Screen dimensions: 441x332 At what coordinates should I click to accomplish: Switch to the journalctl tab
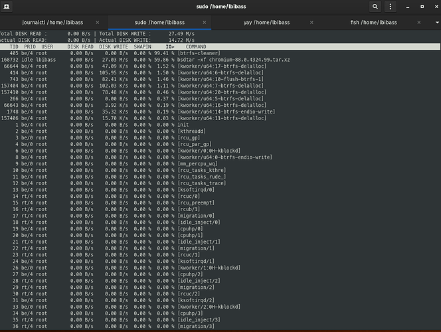(52, 23)
